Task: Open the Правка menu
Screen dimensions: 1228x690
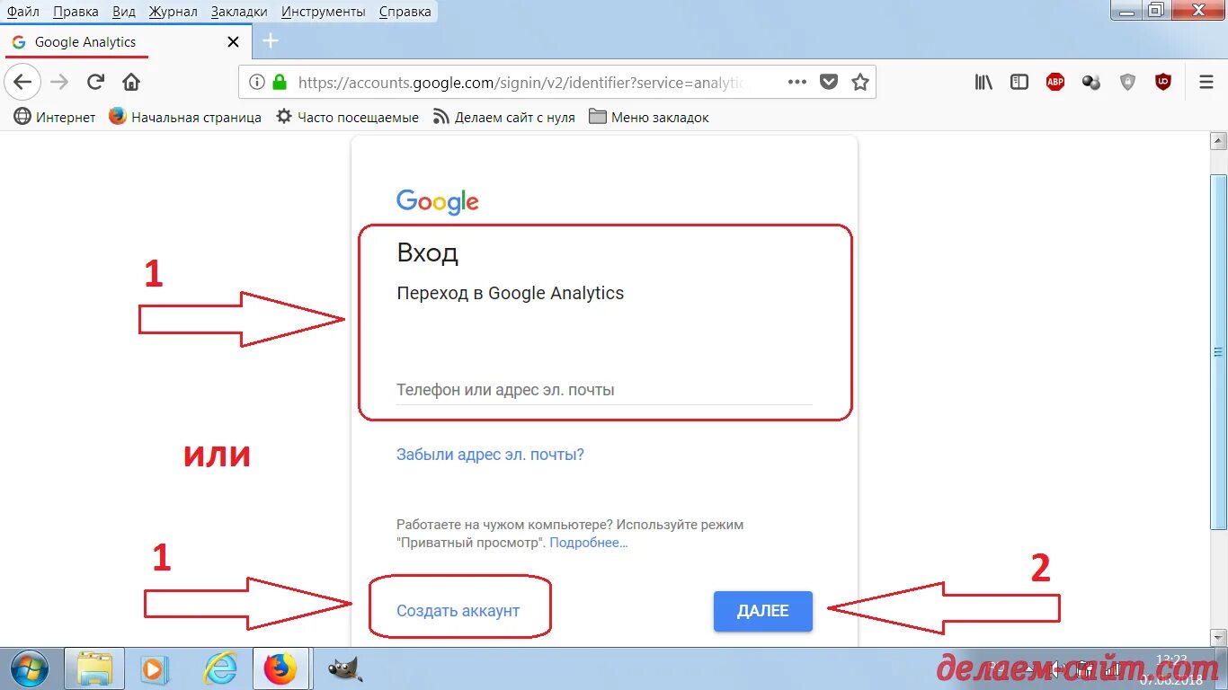Action: click(76, 12)
